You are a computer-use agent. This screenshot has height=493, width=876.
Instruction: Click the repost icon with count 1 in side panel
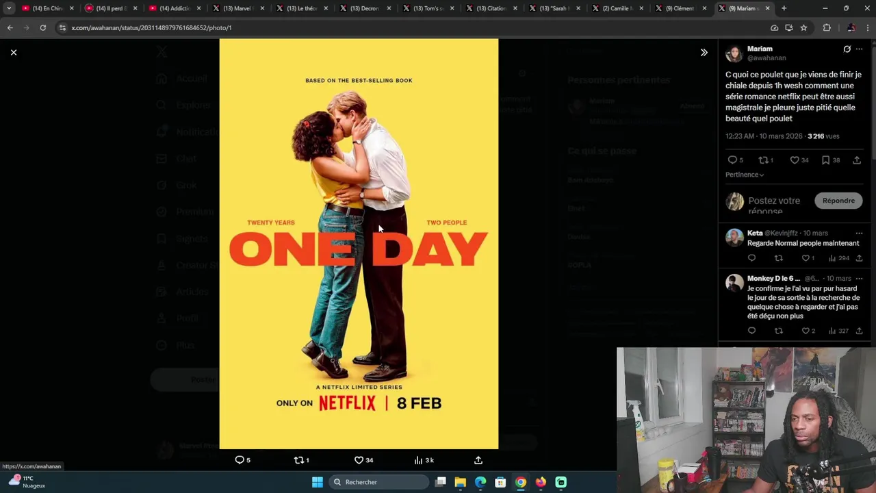(763, 160)
